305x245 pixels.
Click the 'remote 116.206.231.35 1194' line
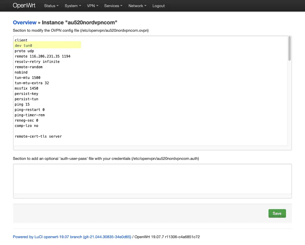(x=42, y=56)
